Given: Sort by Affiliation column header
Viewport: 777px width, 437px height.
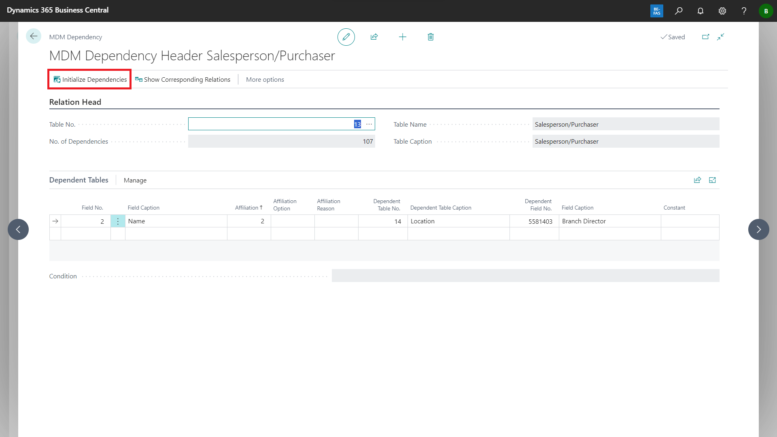Looking at the screenshot, I should coord(248,208).
